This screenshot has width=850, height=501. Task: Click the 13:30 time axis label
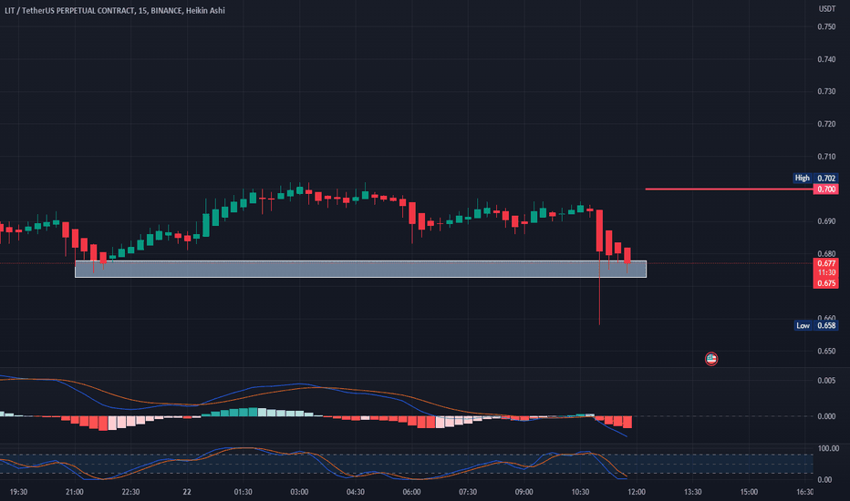tap(692, 492)
